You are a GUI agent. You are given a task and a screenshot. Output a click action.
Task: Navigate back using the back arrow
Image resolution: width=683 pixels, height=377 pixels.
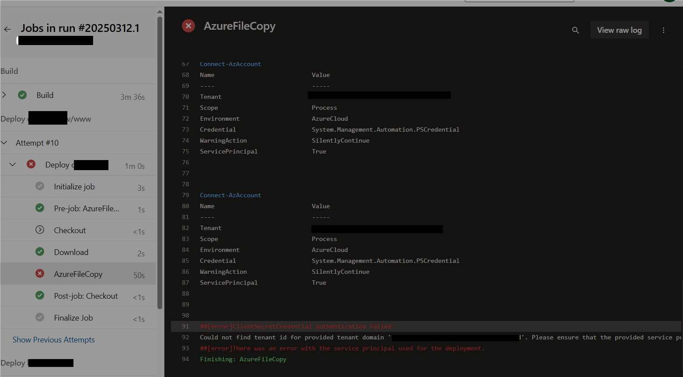[7, 29]
